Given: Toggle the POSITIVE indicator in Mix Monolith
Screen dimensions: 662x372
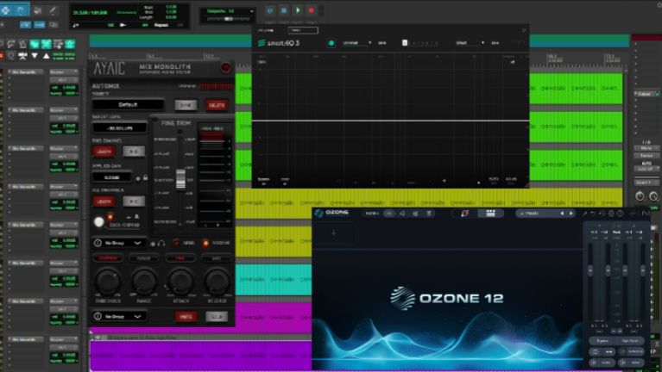Looking at the screenshot, I should point(205,243).
